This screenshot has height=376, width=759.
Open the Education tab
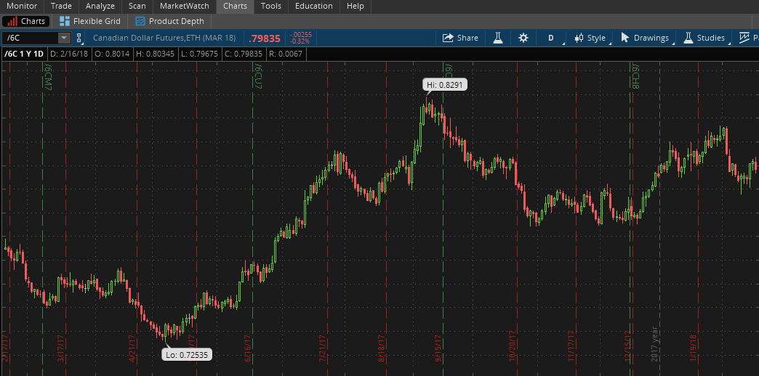coord(313,7)
